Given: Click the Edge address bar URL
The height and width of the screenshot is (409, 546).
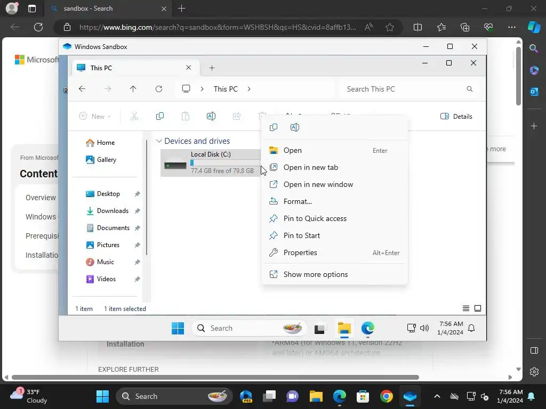Looking at the screenshot, I should 218,27.
